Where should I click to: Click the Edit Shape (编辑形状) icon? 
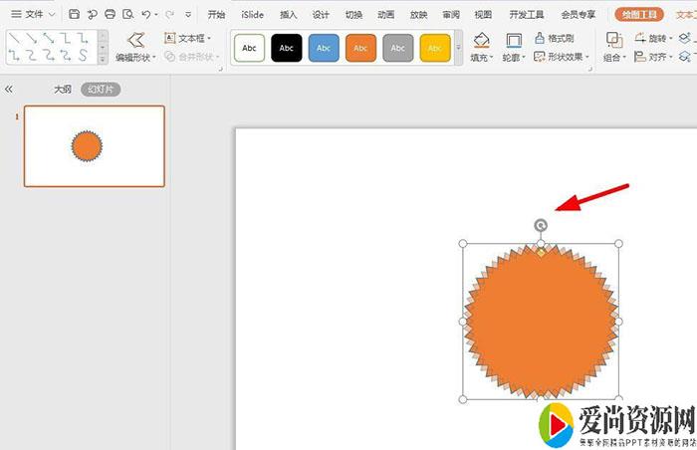[135, 40]
